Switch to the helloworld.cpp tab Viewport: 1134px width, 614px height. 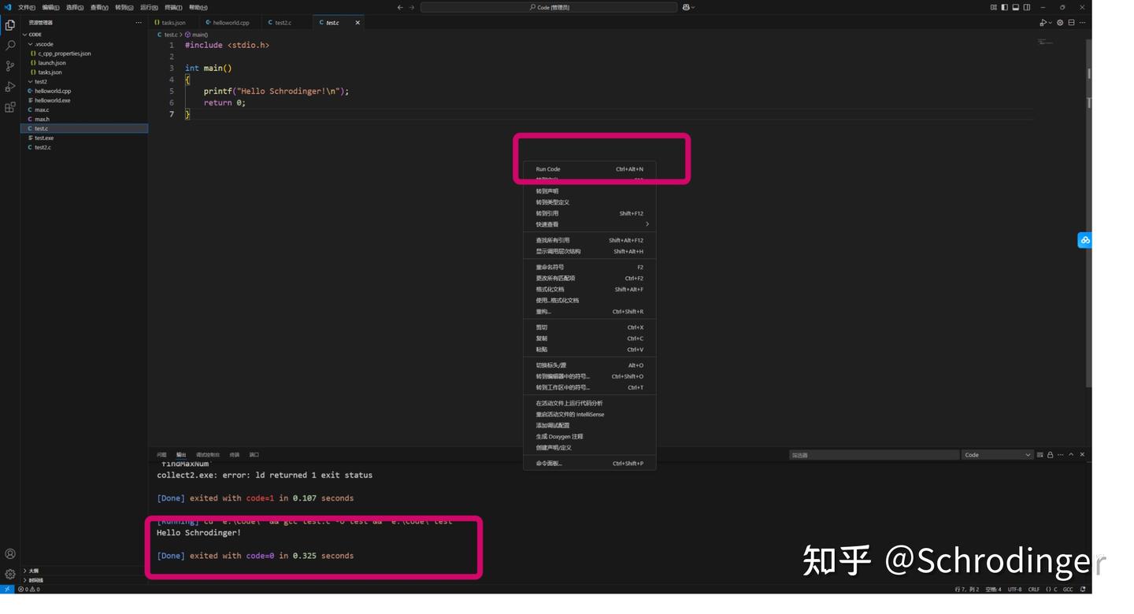(x=228, y=23)
